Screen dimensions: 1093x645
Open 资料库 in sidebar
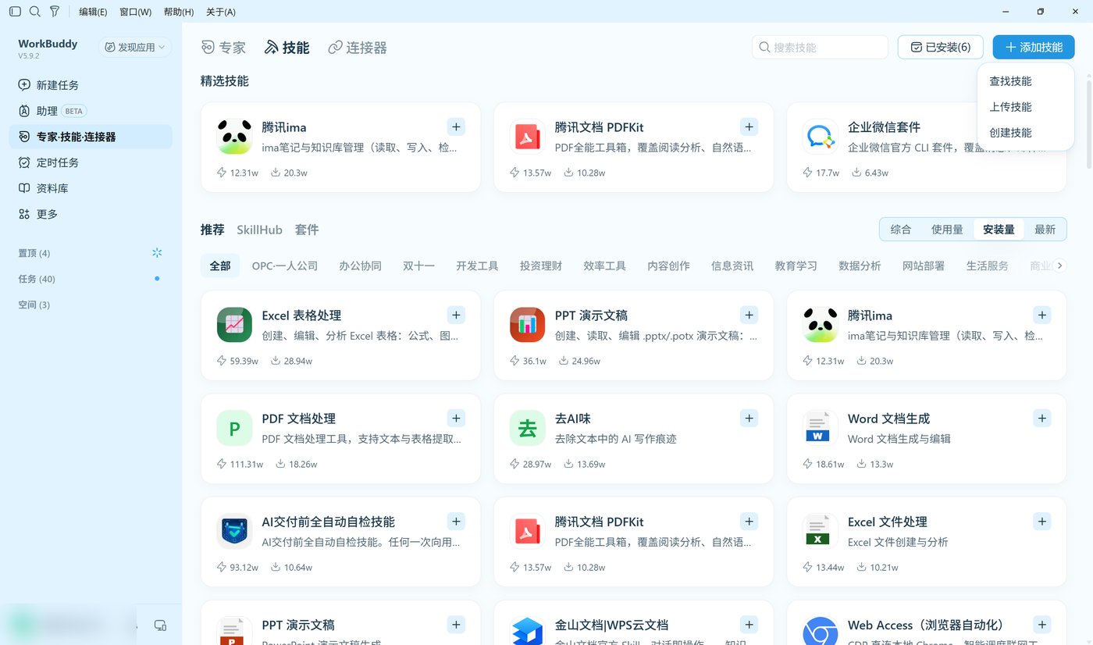coord(91,188)
